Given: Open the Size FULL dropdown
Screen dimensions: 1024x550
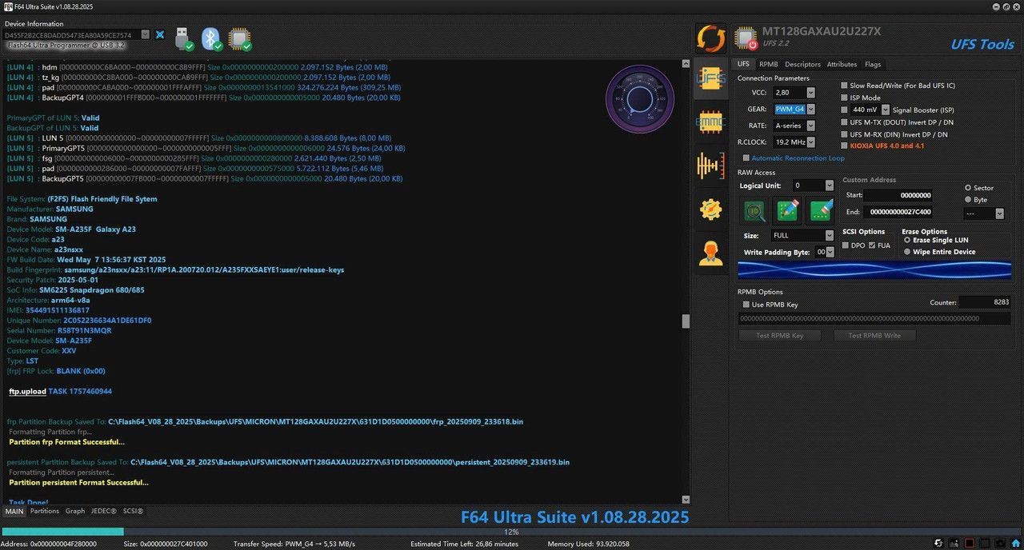Looking at the screenshot, I should tap(829, 236).
